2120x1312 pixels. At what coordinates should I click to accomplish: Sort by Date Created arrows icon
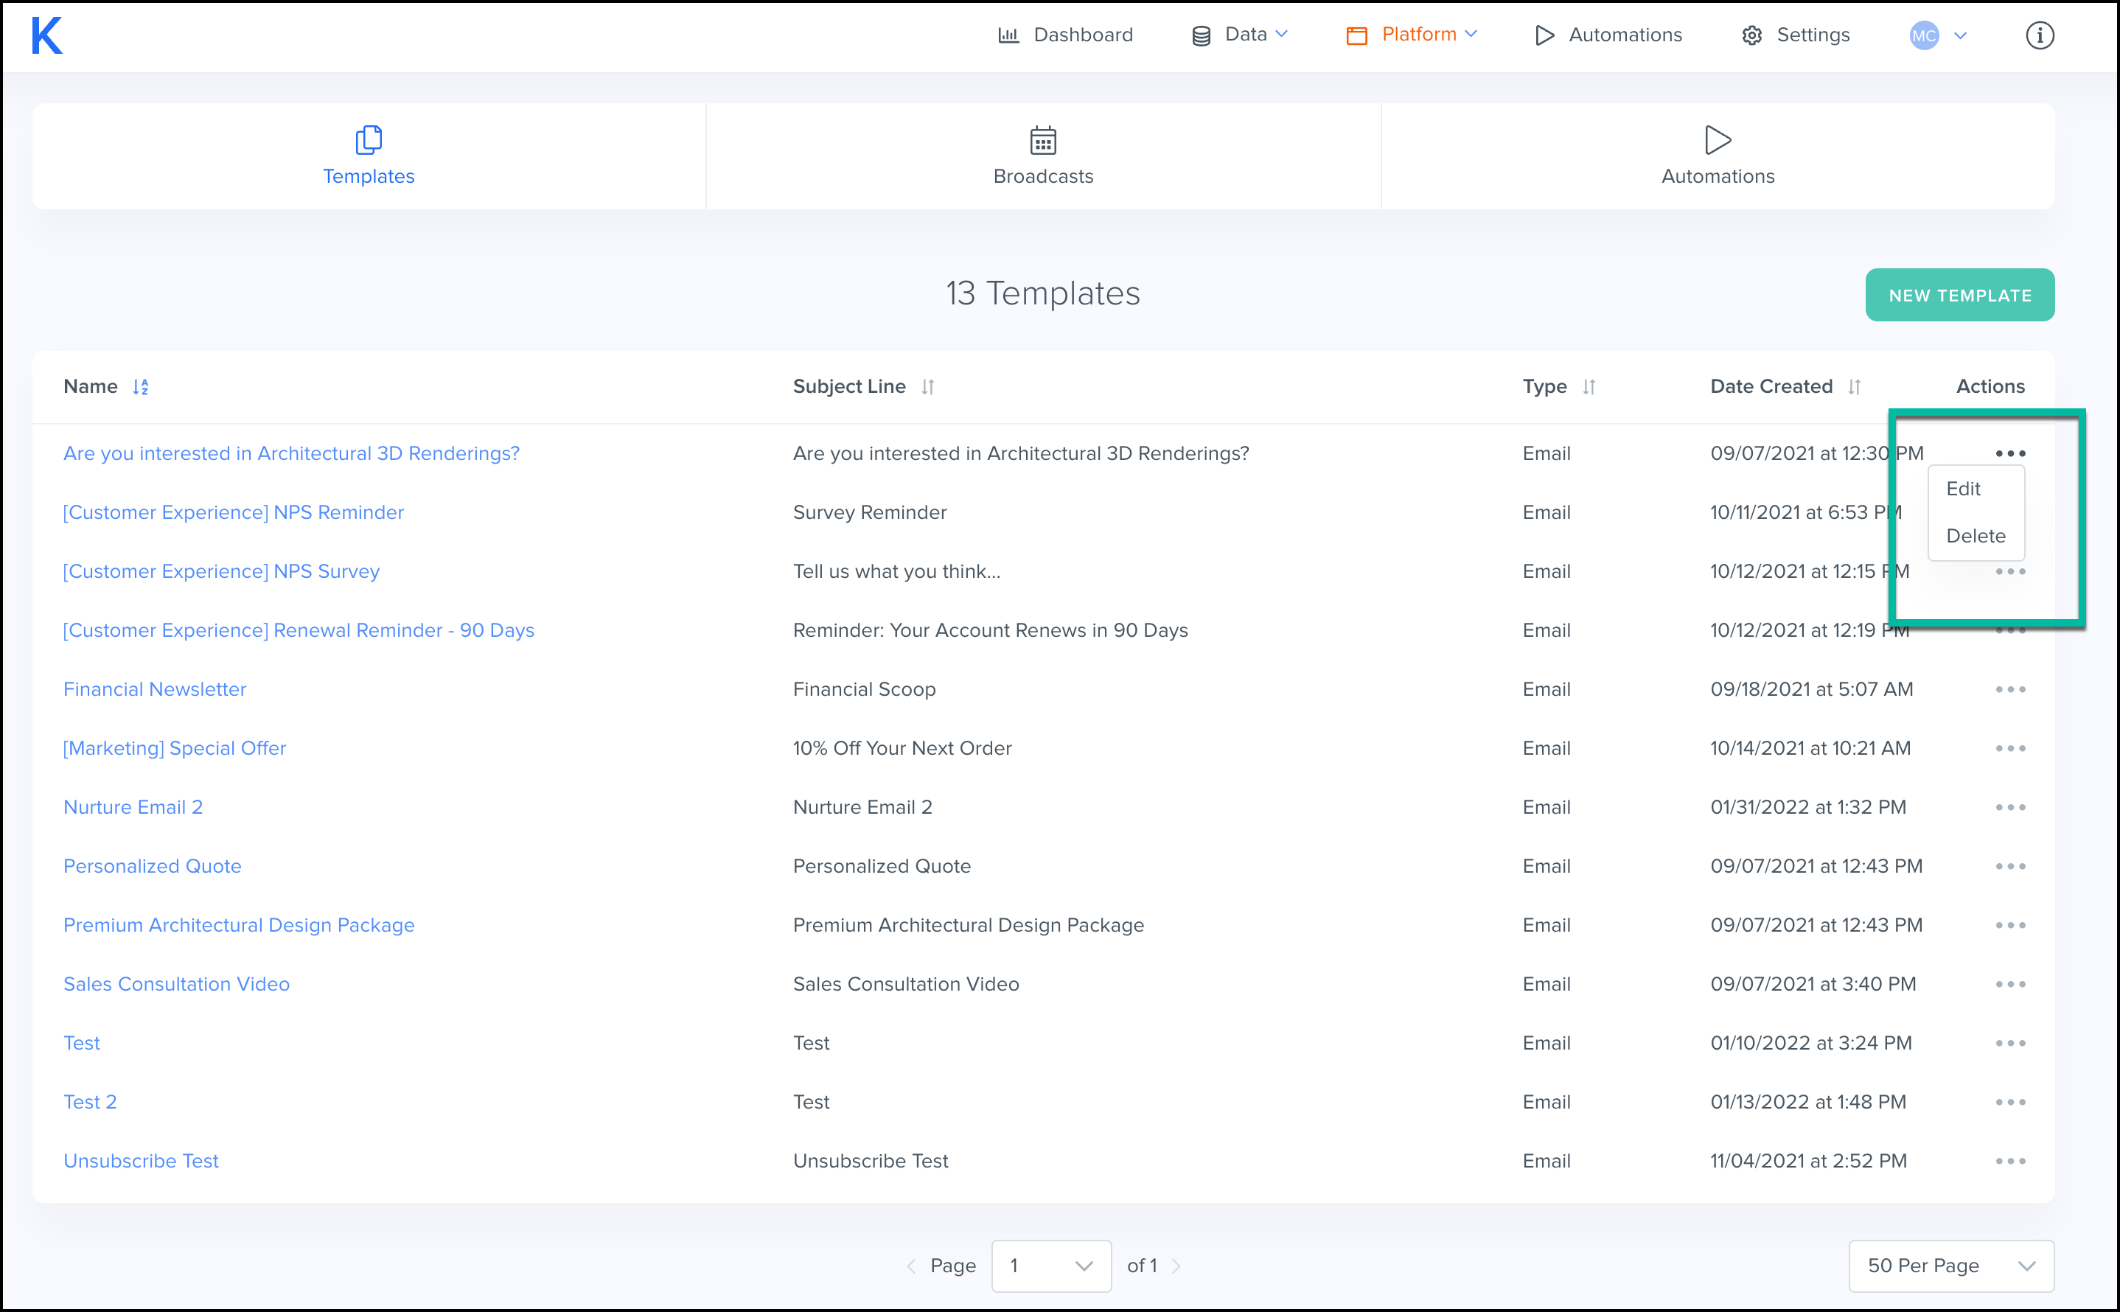pyautogui.click(x=1854, y=387)
